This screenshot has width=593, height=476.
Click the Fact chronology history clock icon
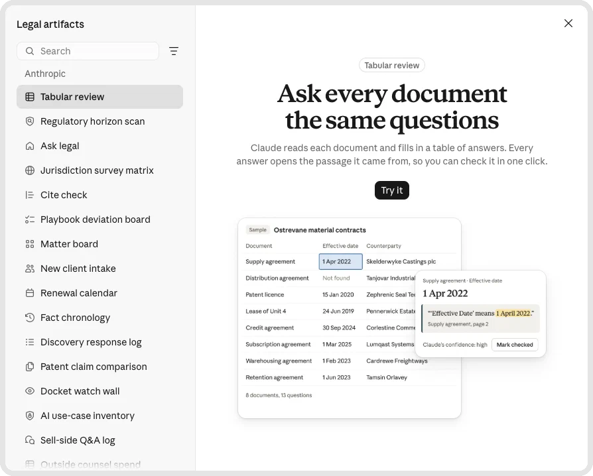(x=29, y=318)
